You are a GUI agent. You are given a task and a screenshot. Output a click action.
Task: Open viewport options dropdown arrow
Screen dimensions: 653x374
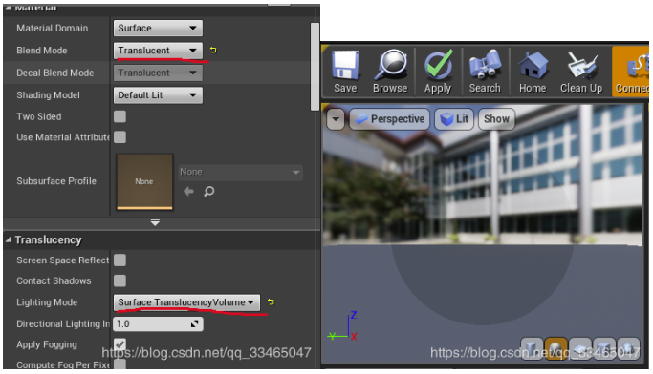[336, 119]
